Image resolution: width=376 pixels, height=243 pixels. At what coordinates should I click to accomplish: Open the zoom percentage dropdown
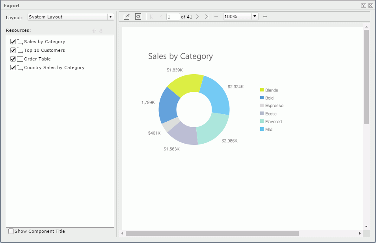tap(254, 16)
